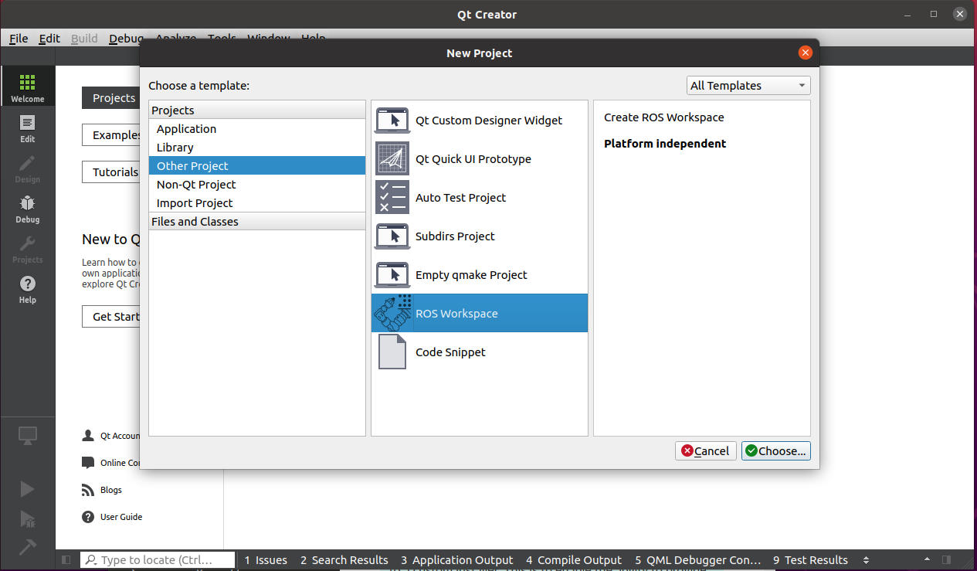977x571 pixels.
Task: Click the Online Community chat icon
Action: [87, 463]
